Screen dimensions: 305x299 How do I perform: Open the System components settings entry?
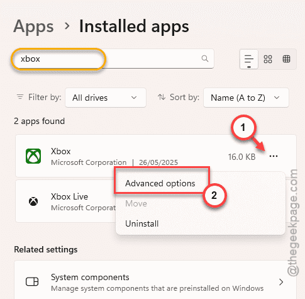pos(156,281)
